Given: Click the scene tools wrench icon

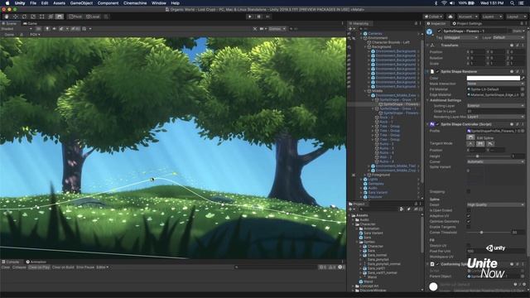Looking at the screenshot, I should 255,29.
